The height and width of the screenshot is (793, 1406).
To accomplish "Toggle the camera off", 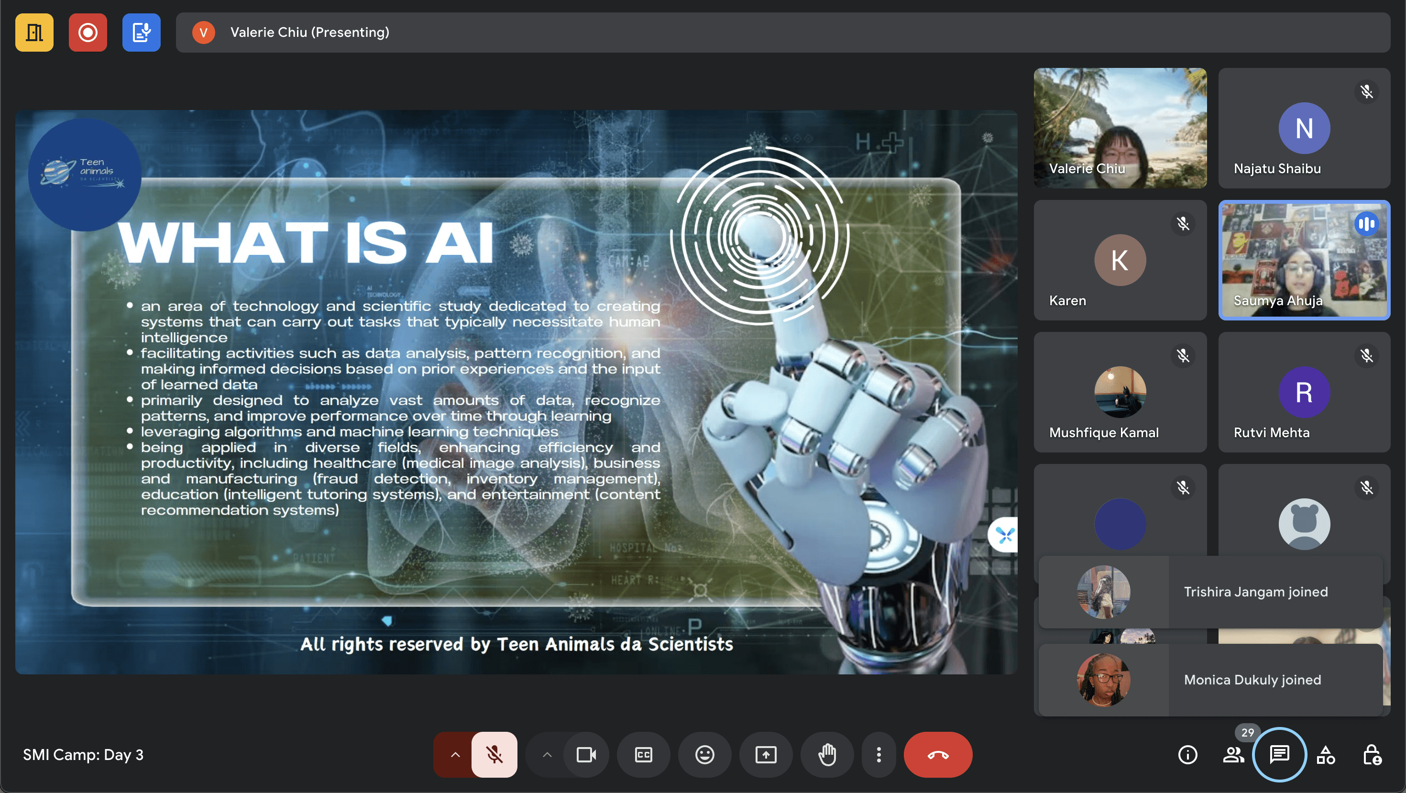I will pos(586,755).
